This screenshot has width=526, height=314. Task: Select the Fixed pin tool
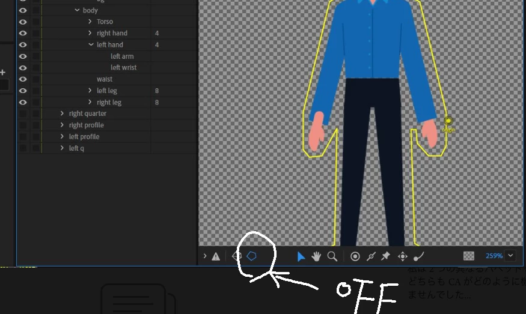tap(385, 256)
